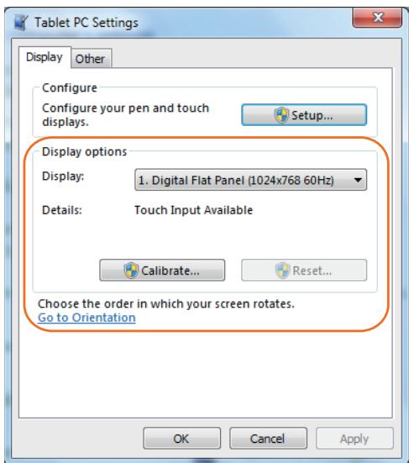409x463 pixels.
Task: Click the Setup... button
Action: coord(304,115)
